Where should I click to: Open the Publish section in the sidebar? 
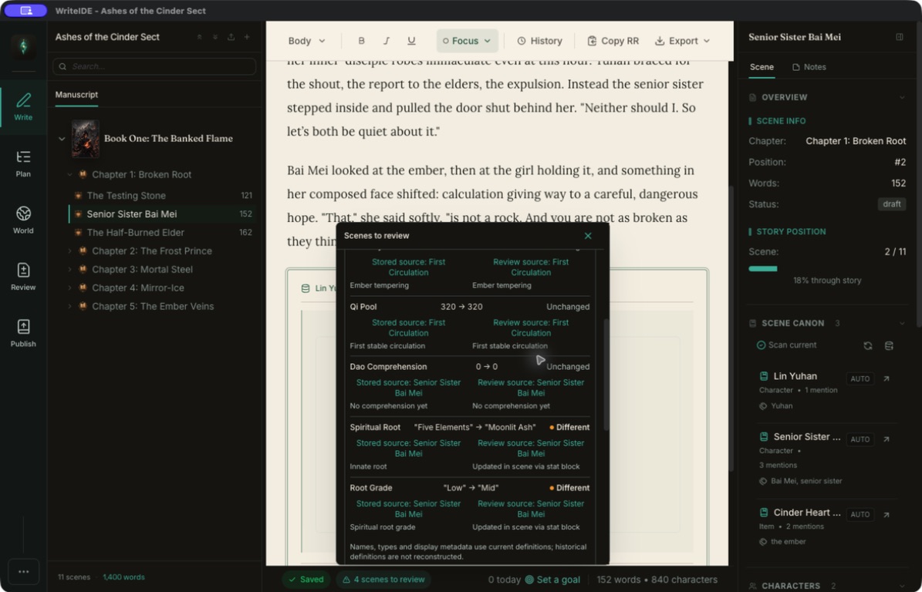[23, 334]
